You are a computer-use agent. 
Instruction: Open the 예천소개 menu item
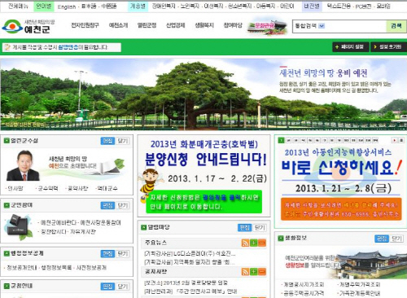[118, 25]
